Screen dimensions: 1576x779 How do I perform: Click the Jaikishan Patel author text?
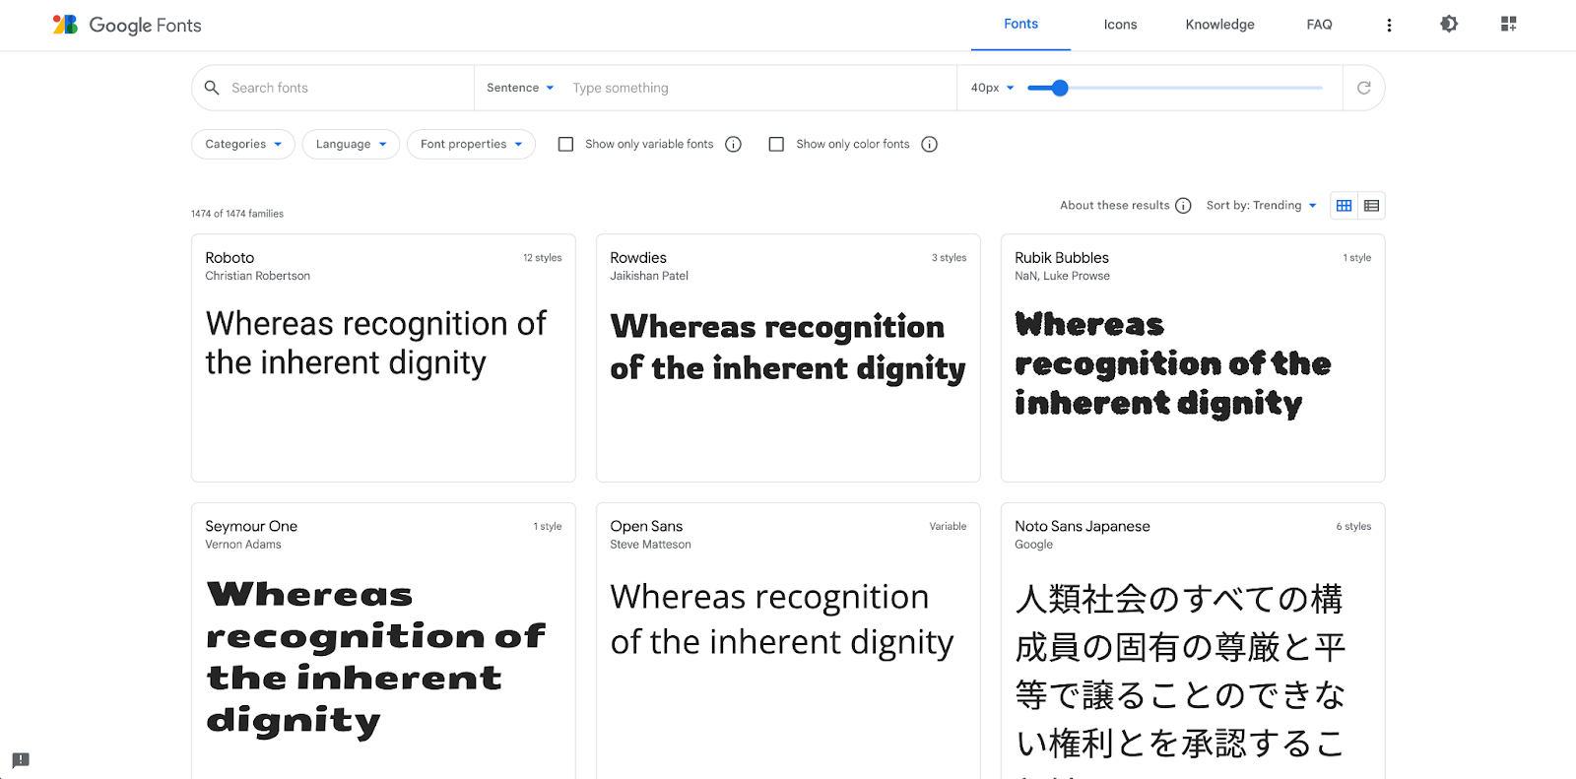click(x=649, y=276)
